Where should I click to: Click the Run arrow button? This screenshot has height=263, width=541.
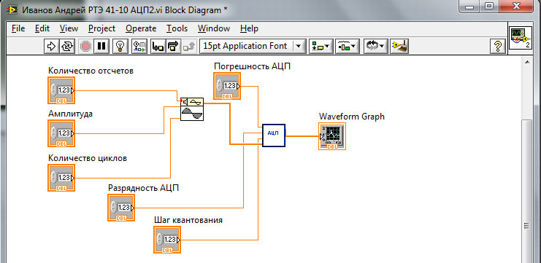(x=51, y=46)
